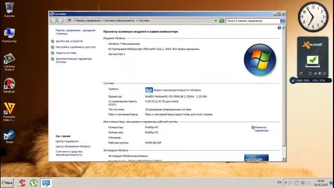
Task: Click the uTorrent icon in the taskbar
Action: [33, 183]
